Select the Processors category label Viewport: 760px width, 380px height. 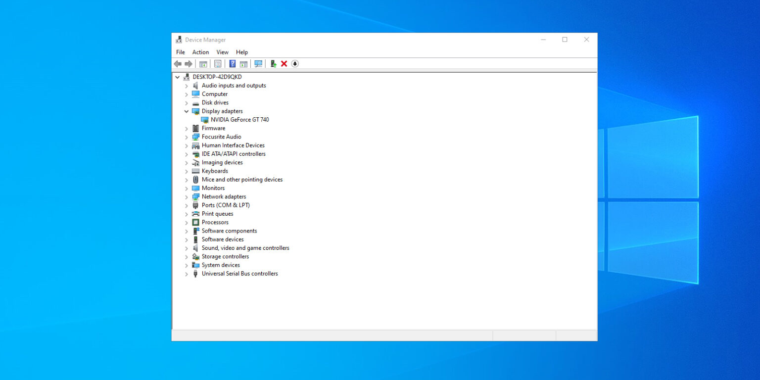(x=215, y=222)
